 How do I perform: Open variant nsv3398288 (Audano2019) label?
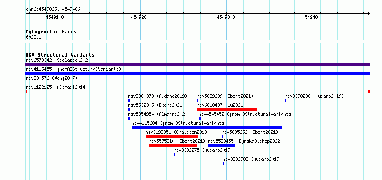coord(314,96)
